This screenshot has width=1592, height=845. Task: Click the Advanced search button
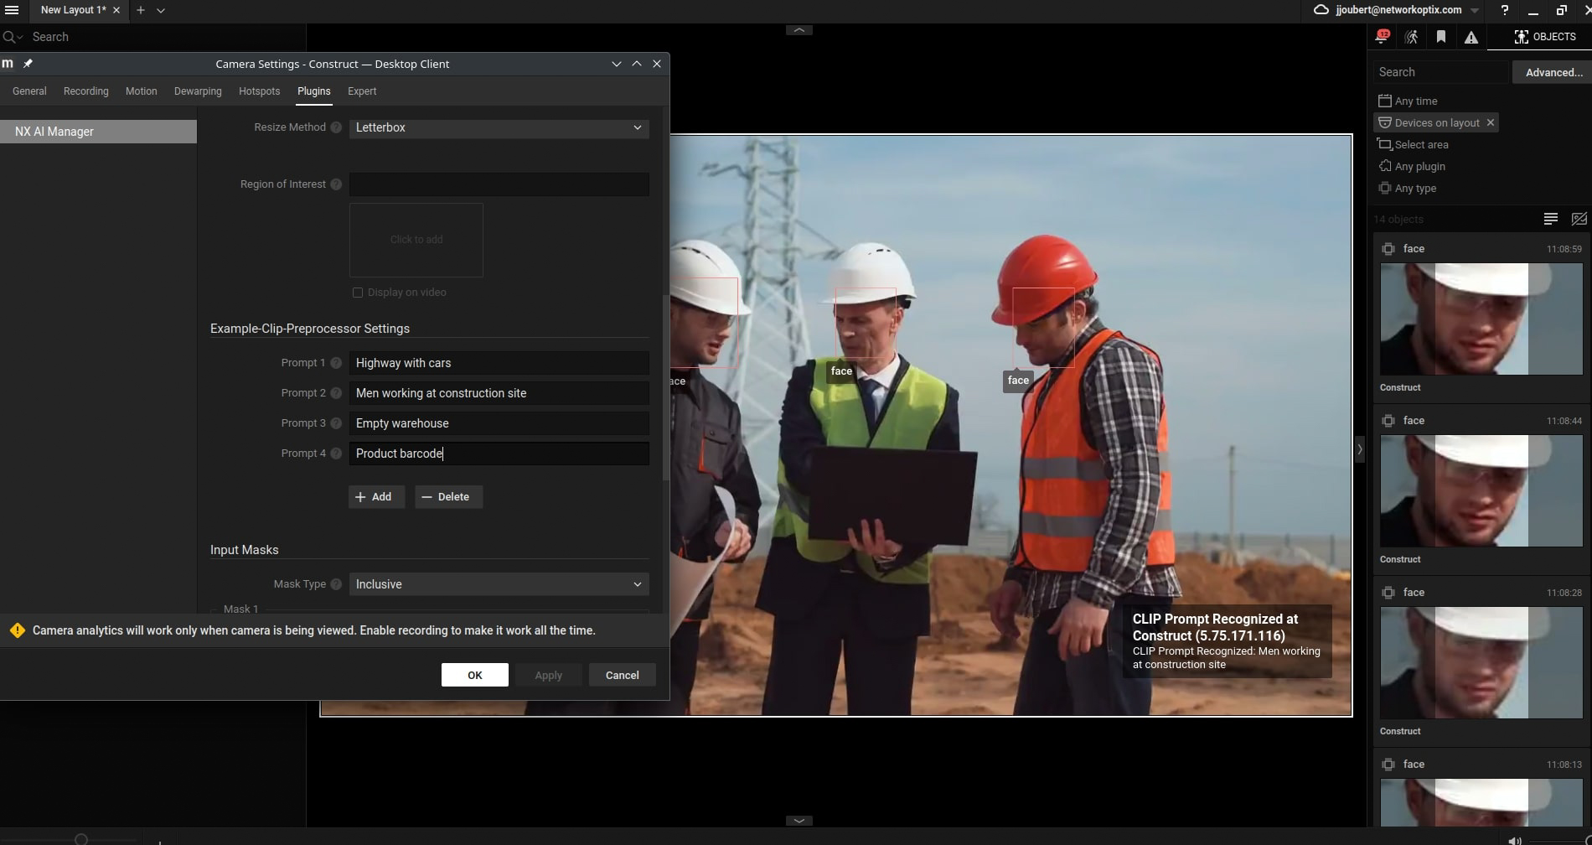[x=1552, y=72]
